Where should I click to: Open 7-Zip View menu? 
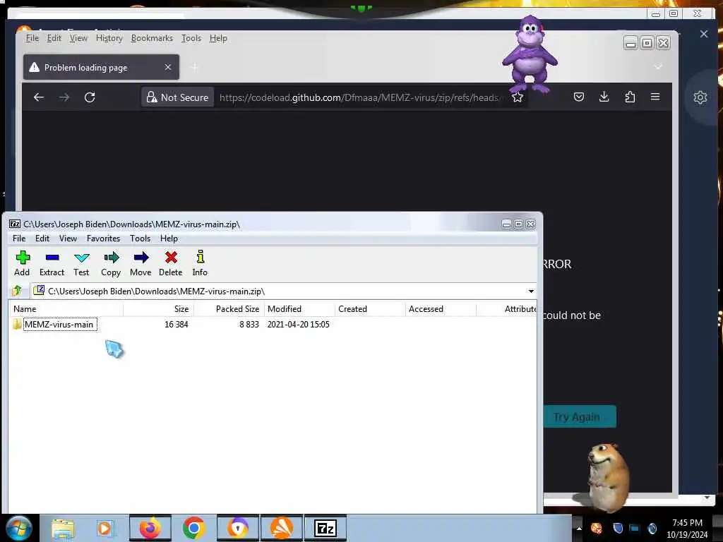(x=68, y=239)
